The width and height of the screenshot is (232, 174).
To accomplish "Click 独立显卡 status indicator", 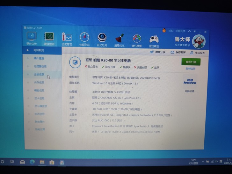I will pos(91,67).
